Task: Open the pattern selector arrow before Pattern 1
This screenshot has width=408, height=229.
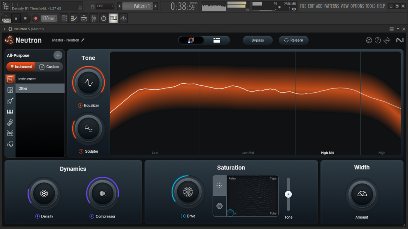Action: point(120,6)
